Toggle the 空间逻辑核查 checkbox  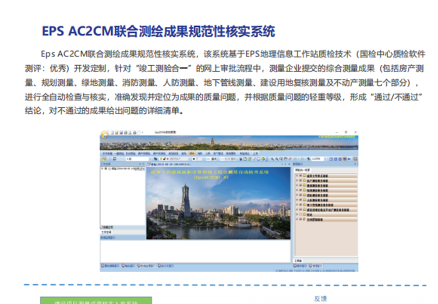point(300,219)
